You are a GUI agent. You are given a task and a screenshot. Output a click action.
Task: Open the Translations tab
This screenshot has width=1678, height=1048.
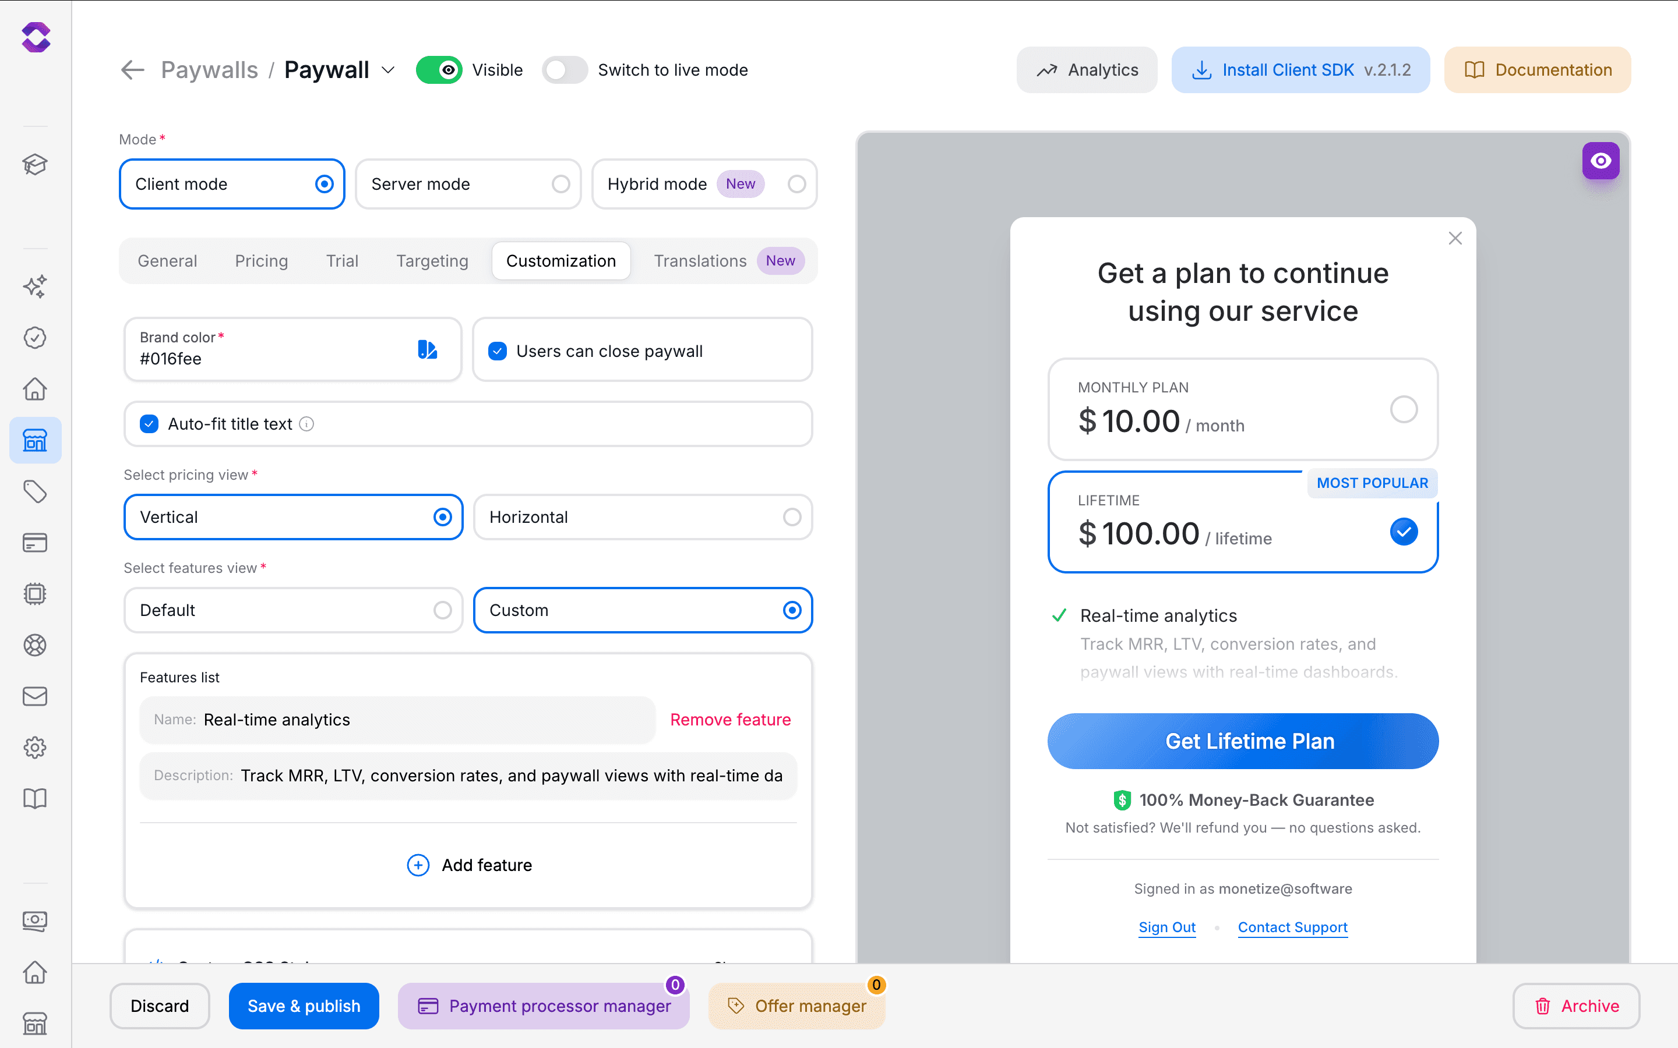(x=700, y=261)
